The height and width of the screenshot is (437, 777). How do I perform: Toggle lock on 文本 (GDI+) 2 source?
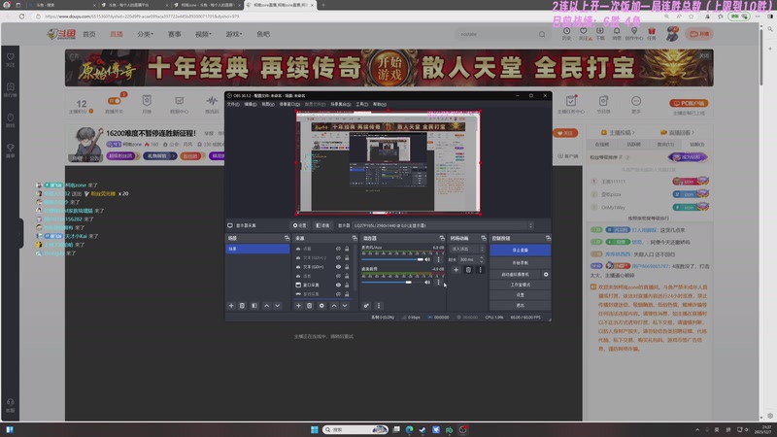(347, 257)
